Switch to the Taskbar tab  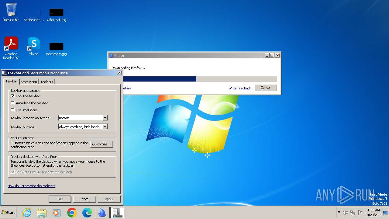[11, 81]
